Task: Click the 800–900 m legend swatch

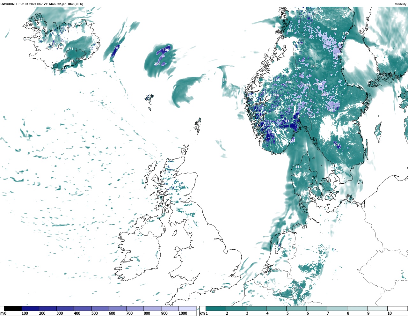Action: tap(152, 309)
